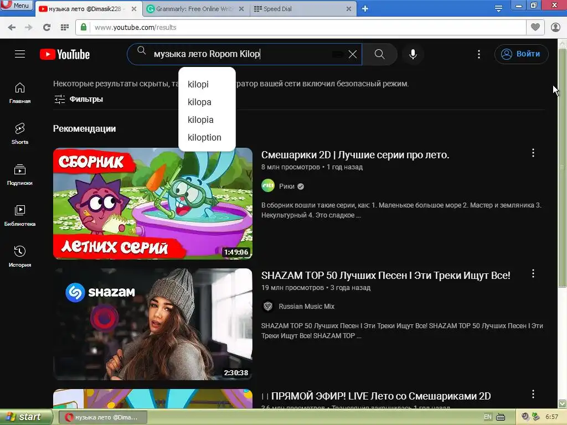The height and width of the screenshot is (425, 567).
Task: Choose the kilopa suggestion
Action: point(207,102)
